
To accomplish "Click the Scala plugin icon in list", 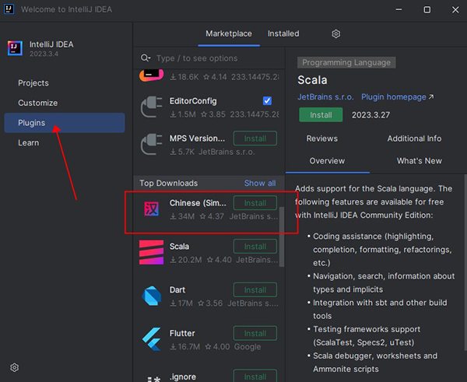I will coord(152,253).
